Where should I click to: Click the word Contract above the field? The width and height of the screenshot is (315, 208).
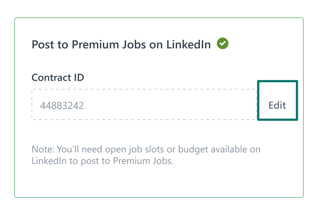tap(51, 77)
